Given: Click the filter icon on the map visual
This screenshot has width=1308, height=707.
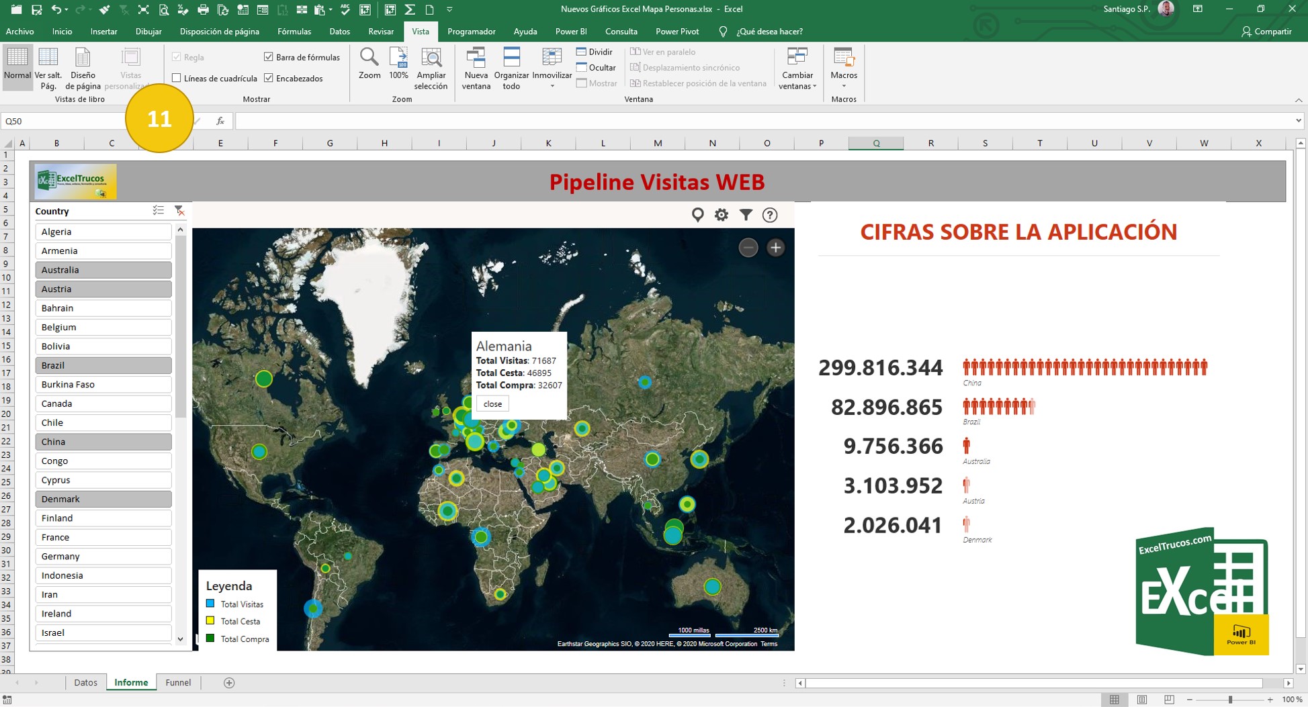Looking at the screenshot, I should coord(745,215).
